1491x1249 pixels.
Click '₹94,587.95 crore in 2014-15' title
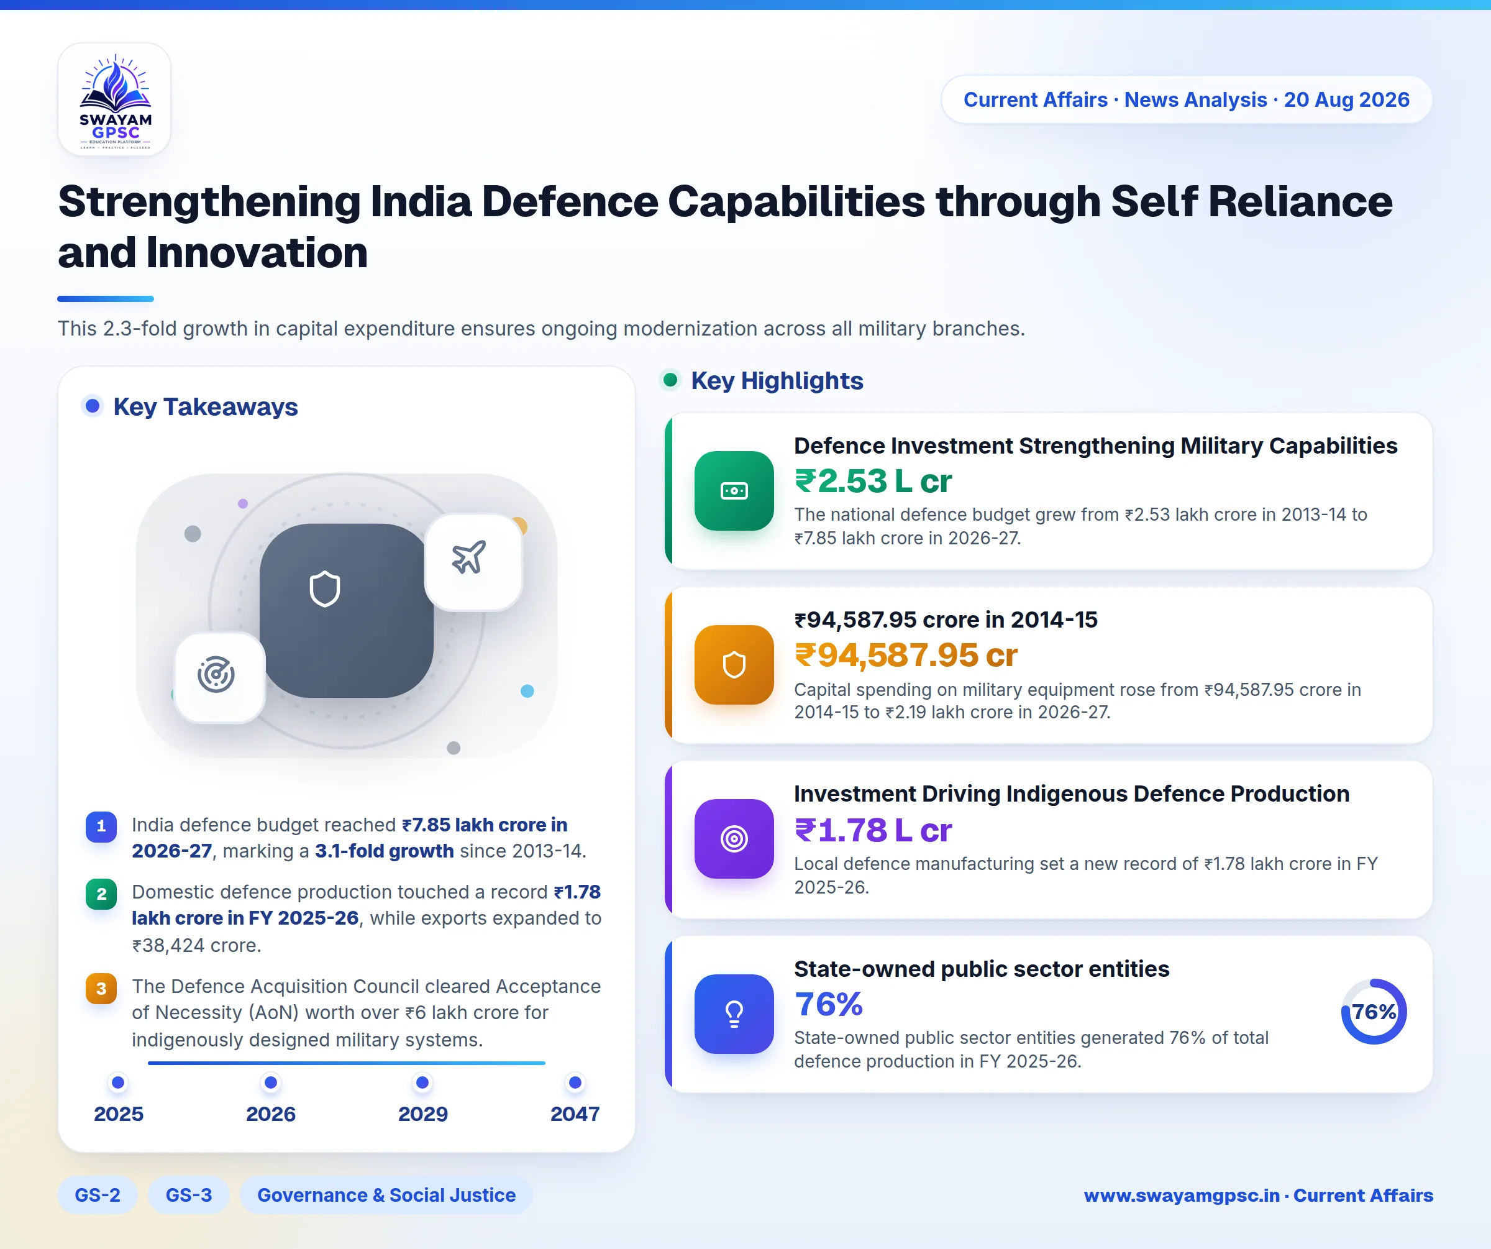(x=946, y=619)
